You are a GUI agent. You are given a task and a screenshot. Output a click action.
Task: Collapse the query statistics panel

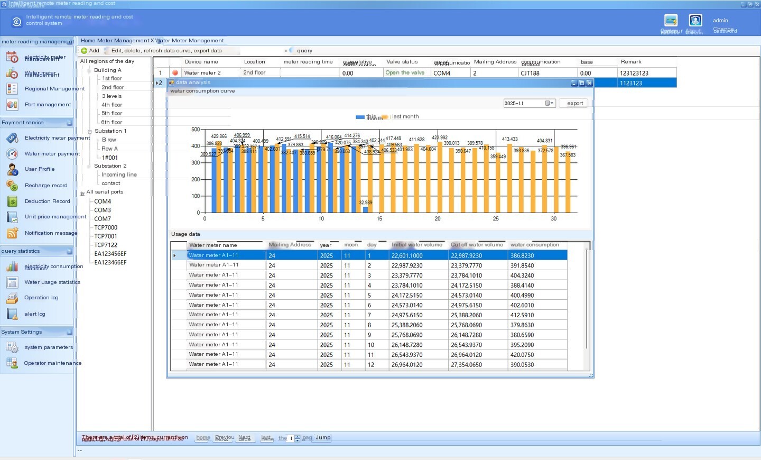point(69,251)
